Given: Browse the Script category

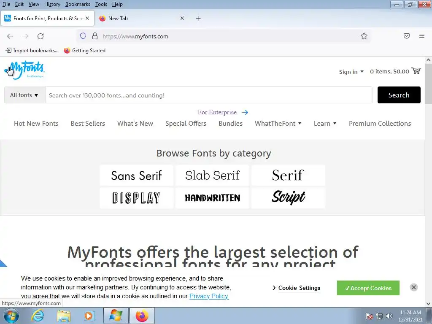Looking at the screenshot, I should [288, 198].
